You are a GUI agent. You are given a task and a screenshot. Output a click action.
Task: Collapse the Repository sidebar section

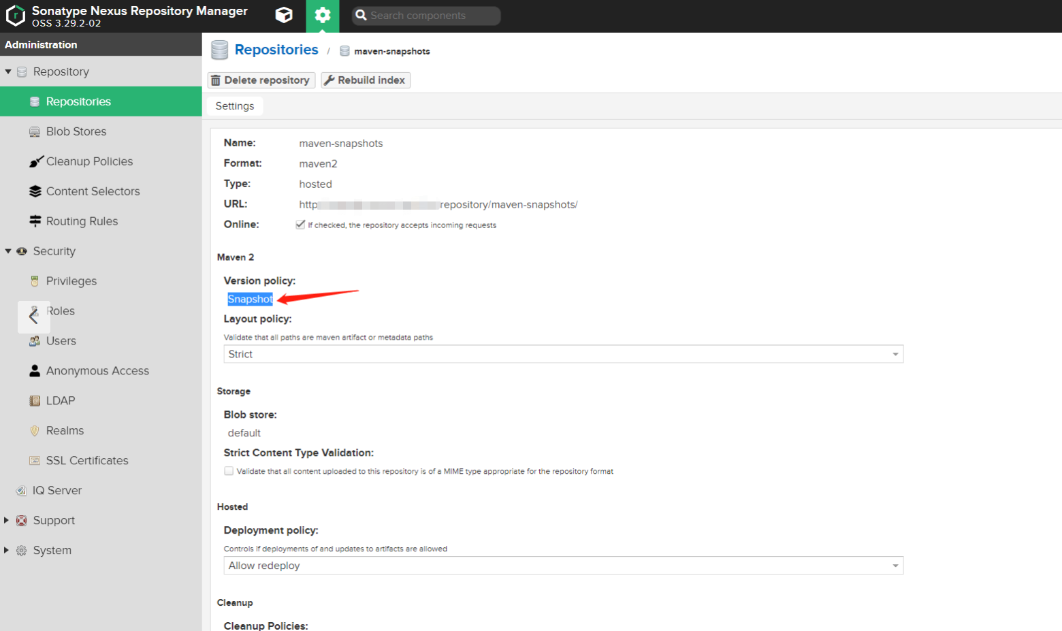click(x=8, y=71)
